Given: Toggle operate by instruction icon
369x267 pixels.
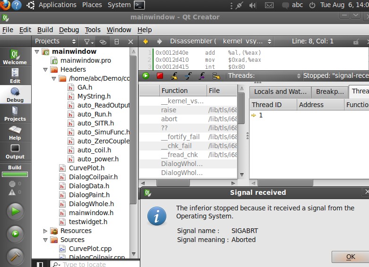Looking at the screenshot, I should (216, 75).
